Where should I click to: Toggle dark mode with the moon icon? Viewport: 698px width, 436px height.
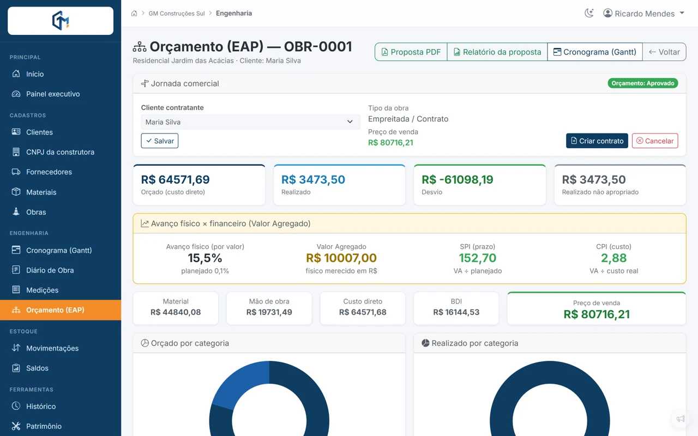click(x=589, y=13)
